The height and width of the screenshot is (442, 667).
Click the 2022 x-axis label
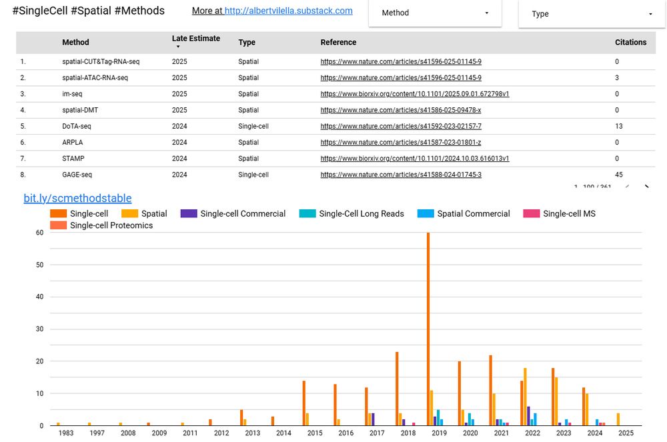(x=532, y=433)
